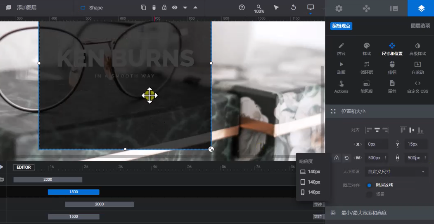Open the navigation options tab

pyautogui.click(x=366, y=8)
